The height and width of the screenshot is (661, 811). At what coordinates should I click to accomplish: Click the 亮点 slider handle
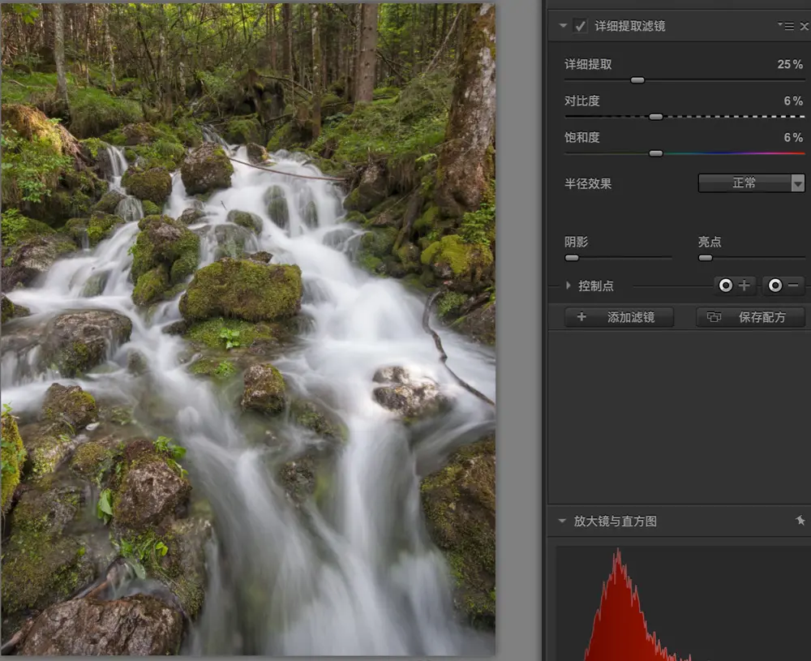point(706,258)
